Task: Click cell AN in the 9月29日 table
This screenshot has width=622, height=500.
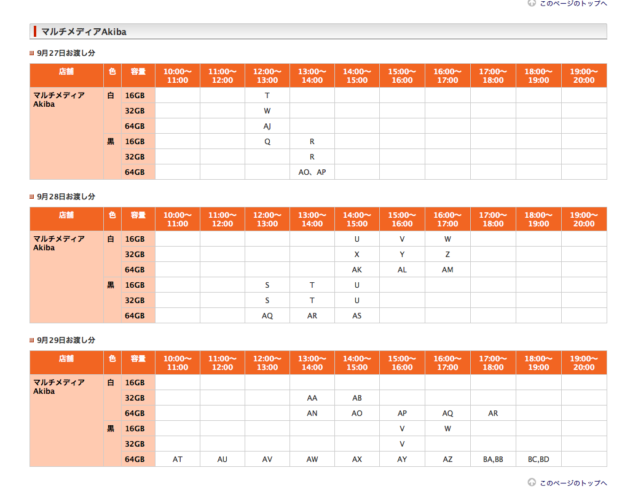Action: pyautogui.click(x=312, y=413)
